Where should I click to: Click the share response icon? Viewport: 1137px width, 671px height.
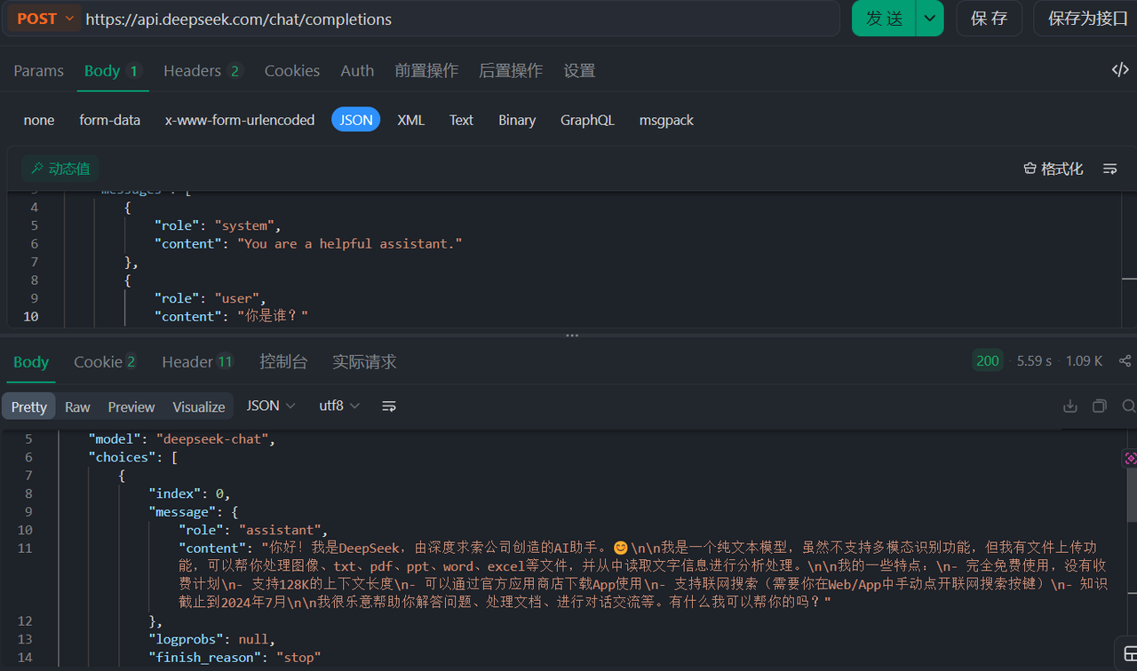(1125, 361)
